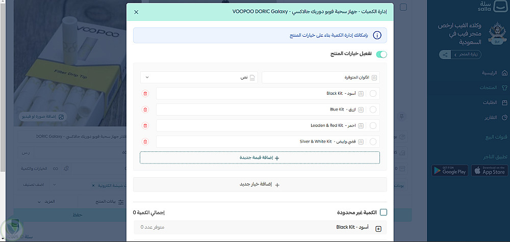Remove the شيشة الكترونية category tag
Viewport: 510px width, 242px height.
[93, 185]
